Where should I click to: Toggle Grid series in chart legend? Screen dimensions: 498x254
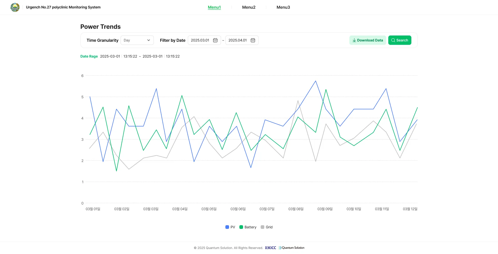pos(267,227)
